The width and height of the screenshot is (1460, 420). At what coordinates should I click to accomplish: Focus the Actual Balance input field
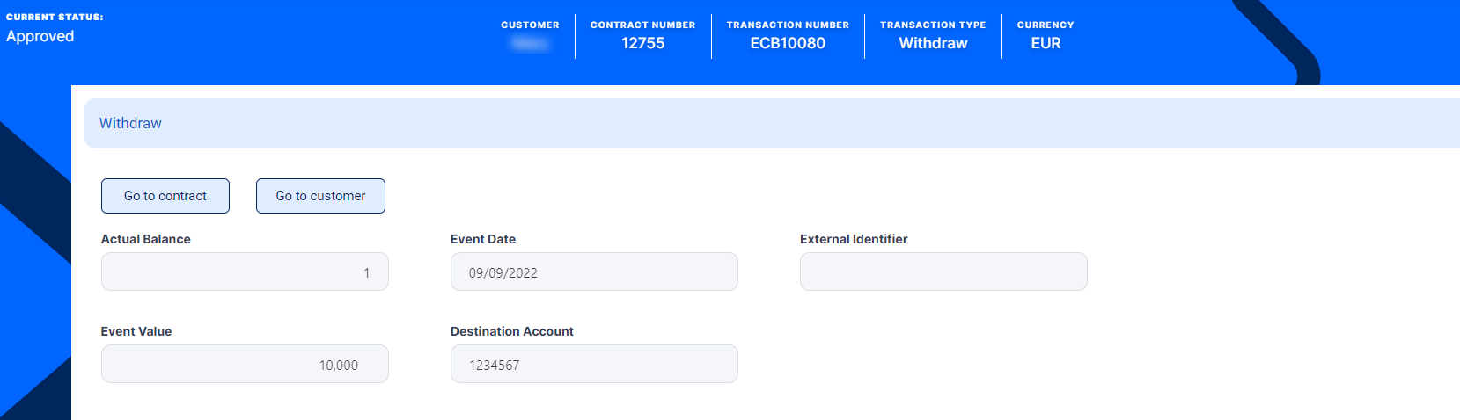(x=245, y=272)
